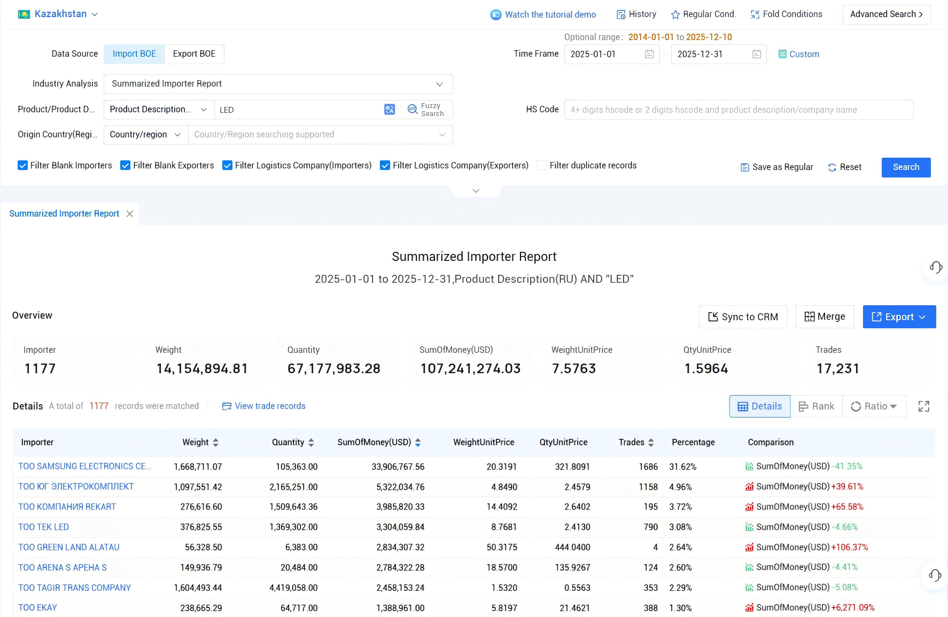This screenshot has width=948, height=617.
Task: Toggle Filter Logistics Company(Importers) checkbox
Action: [227, 166]
